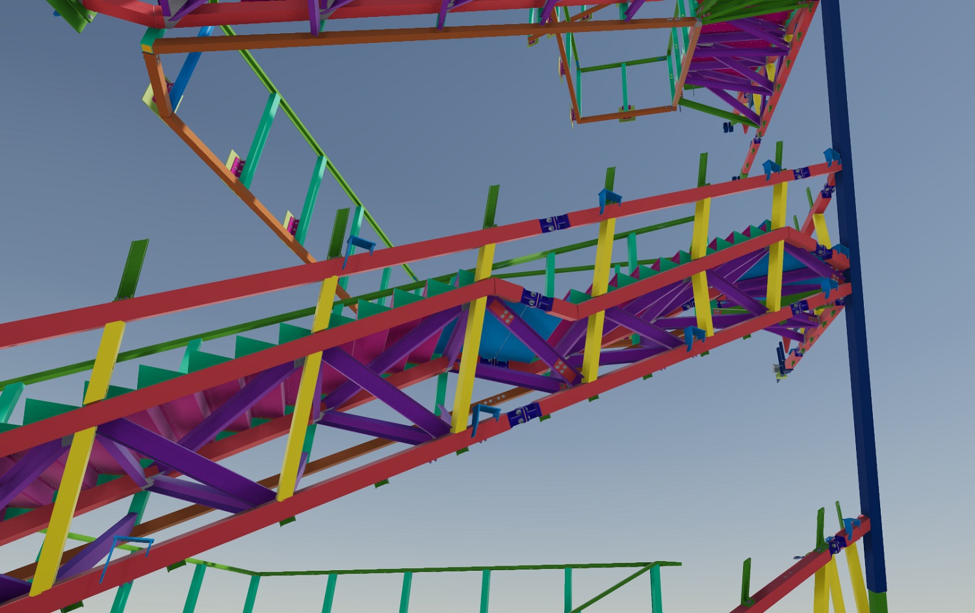Select the blue splice plate on the middle red rail
Screen dimensions: 975x613
(537, 300)
